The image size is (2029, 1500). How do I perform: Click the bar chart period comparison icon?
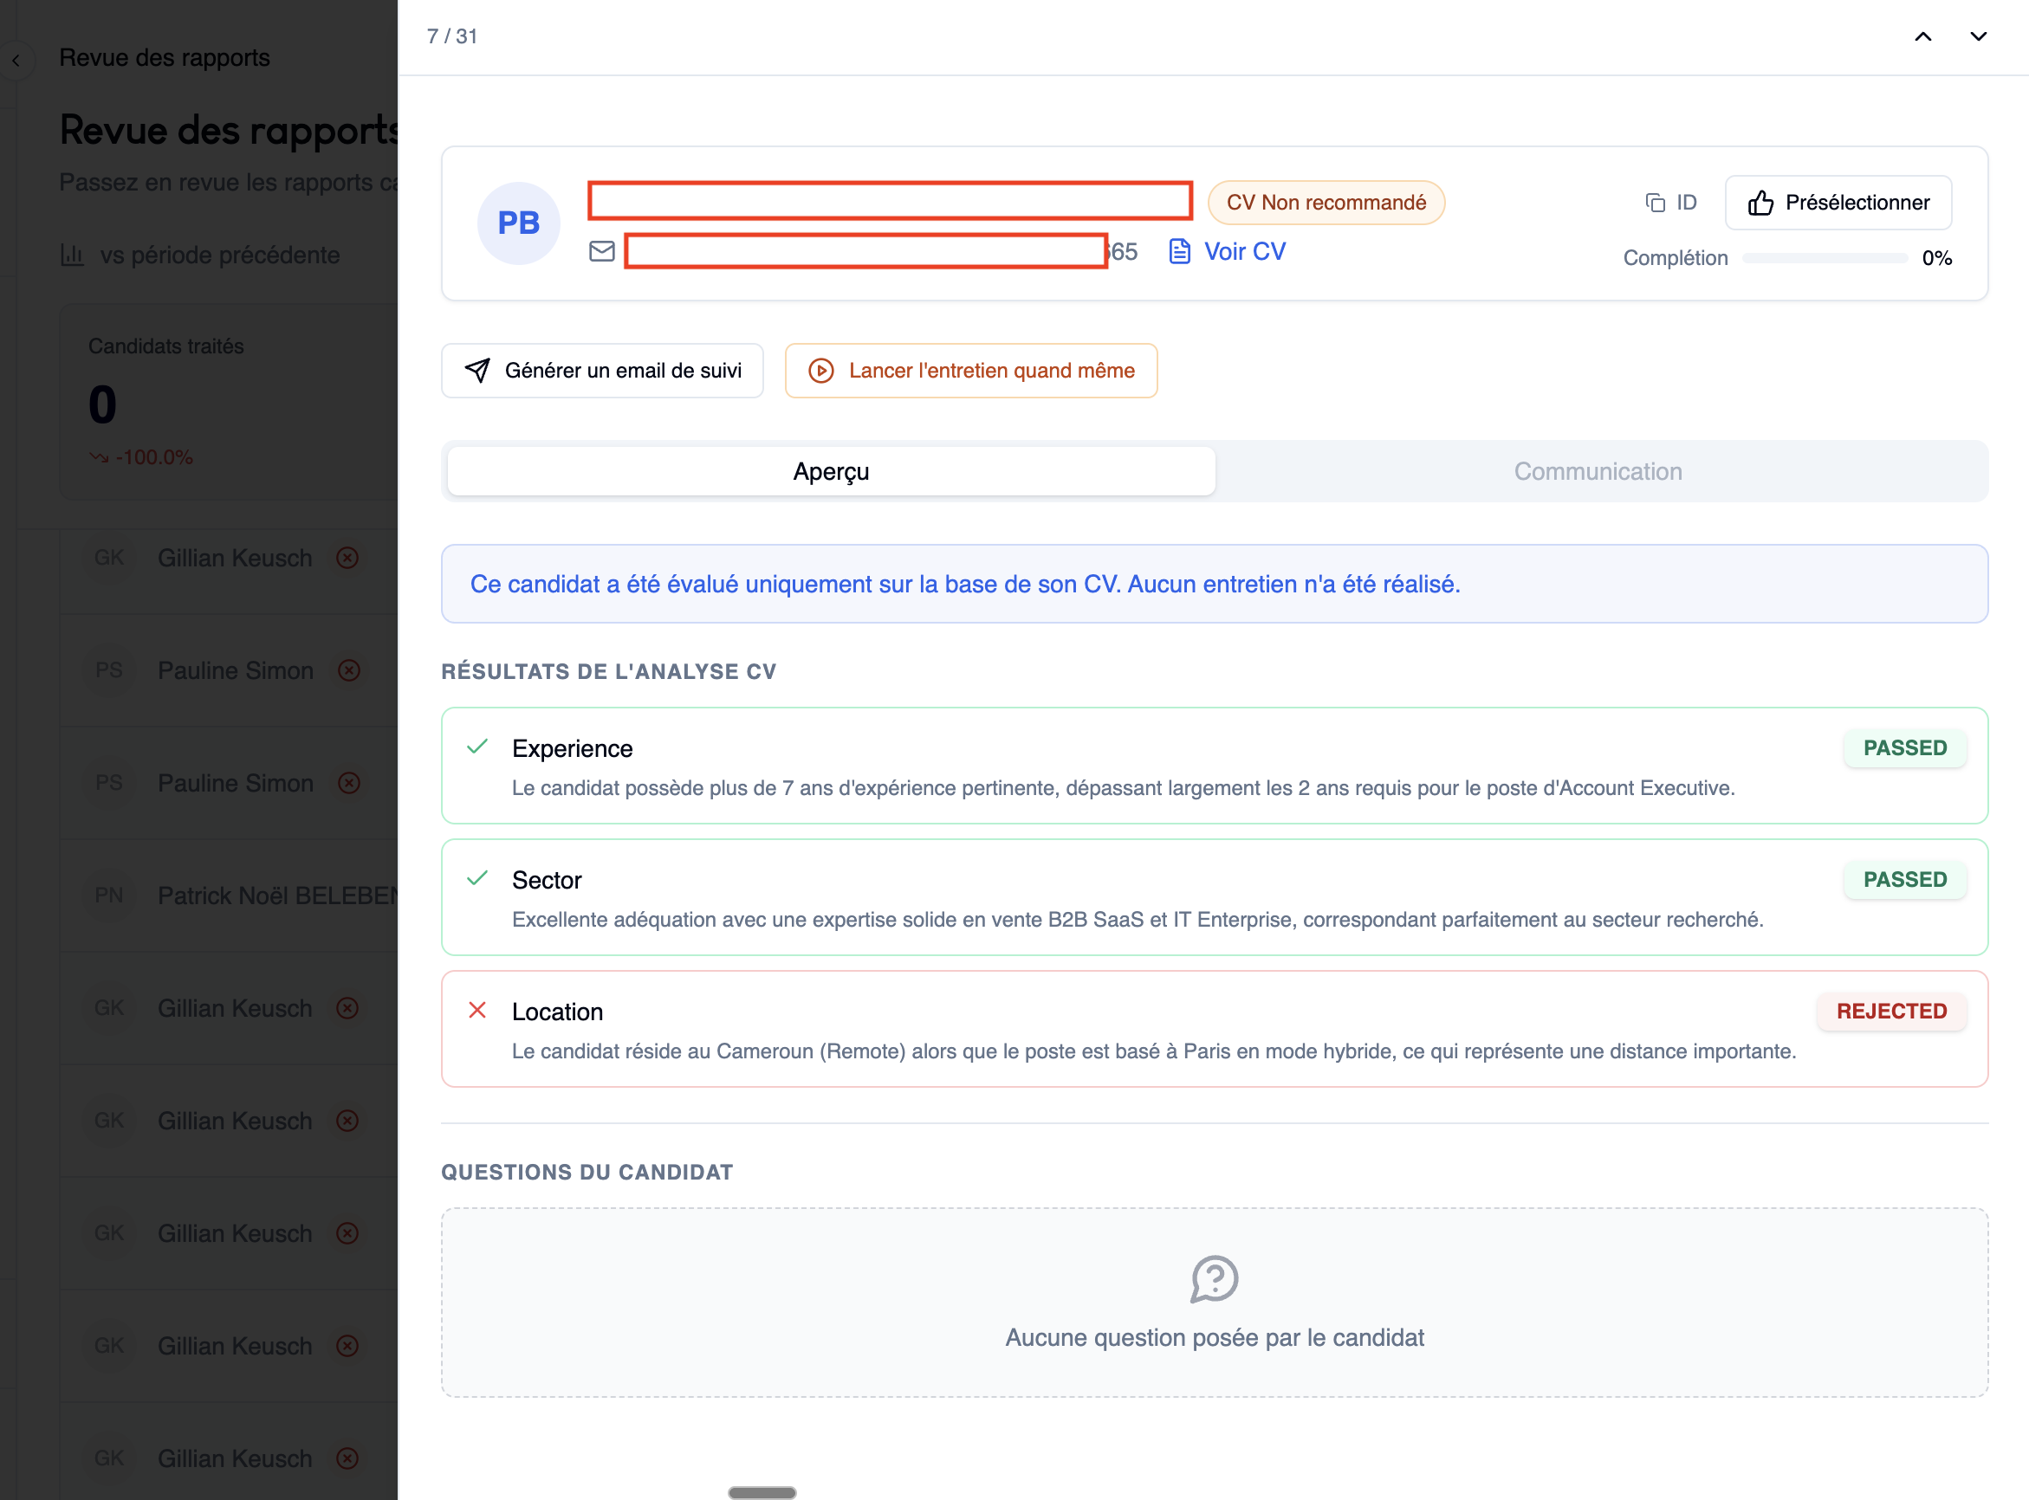(72, 255)
